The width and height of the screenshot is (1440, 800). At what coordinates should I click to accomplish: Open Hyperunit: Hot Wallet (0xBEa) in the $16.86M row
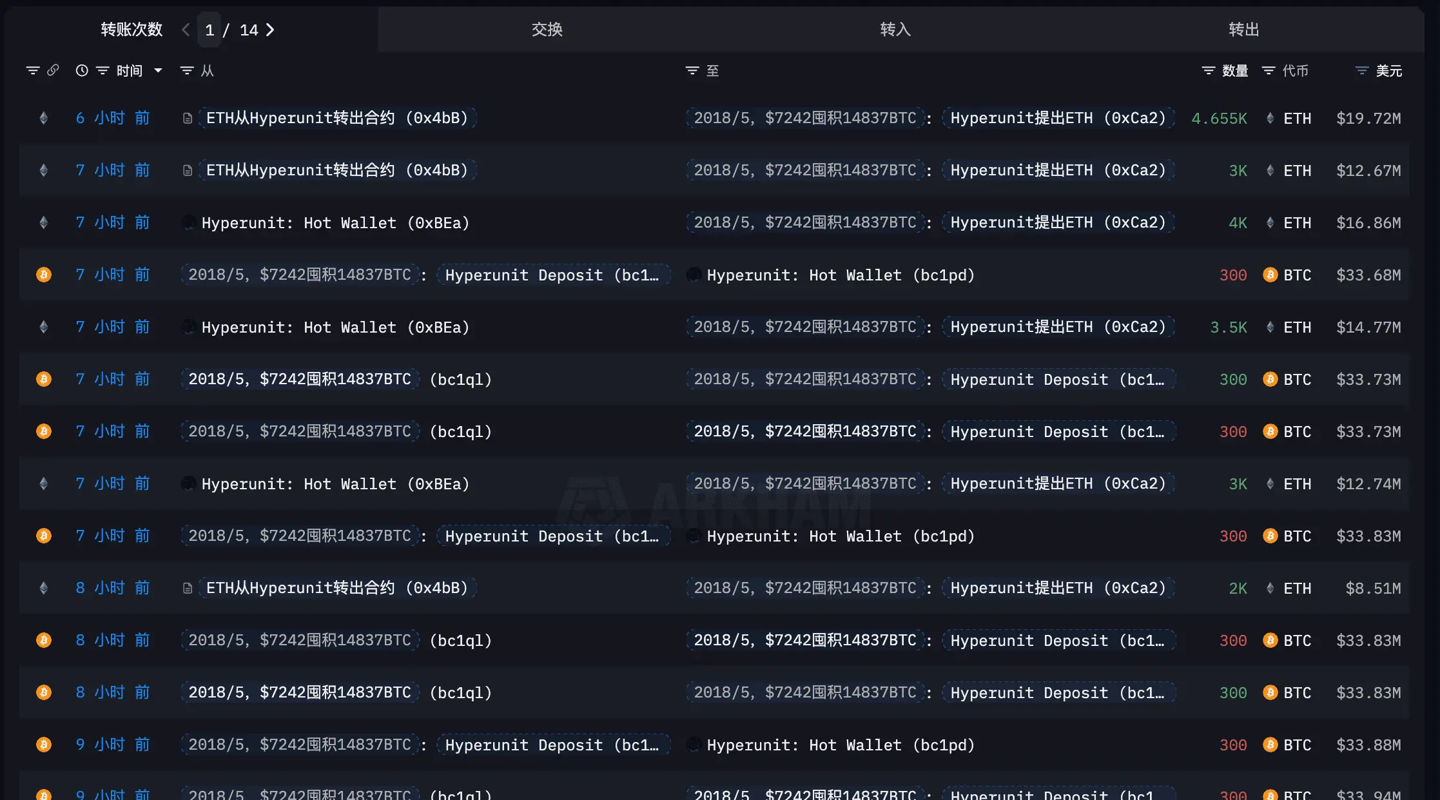(335, 223)
